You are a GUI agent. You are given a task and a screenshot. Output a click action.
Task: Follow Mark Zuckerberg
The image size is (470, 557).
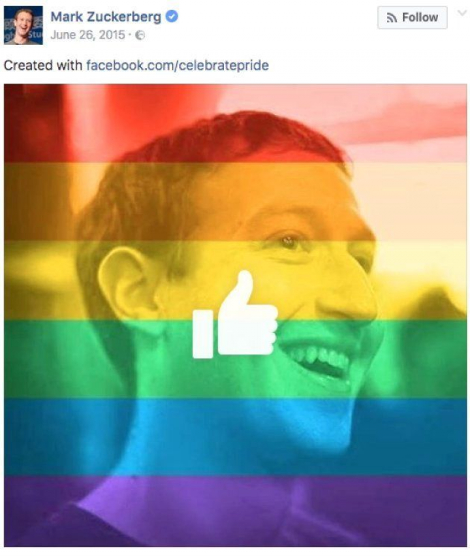point(412,17)
